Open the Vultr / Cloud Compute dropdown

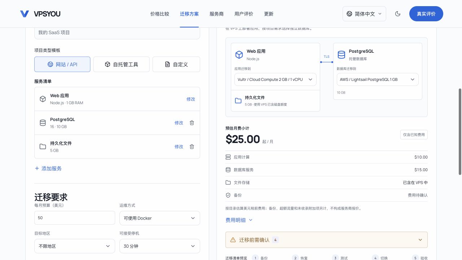[275, 79]
